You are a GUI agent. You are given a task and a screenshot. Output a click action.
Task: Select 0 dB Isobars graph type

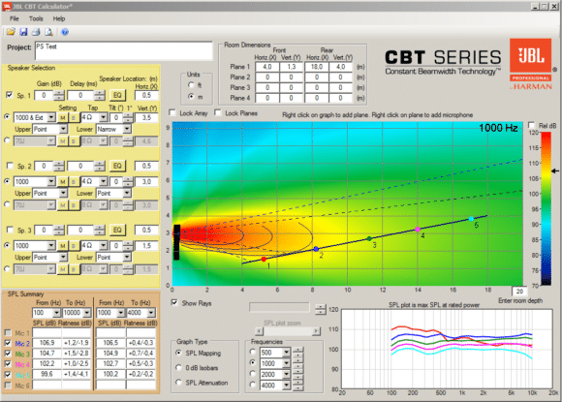pyautogui.click(x=178, y=367)
